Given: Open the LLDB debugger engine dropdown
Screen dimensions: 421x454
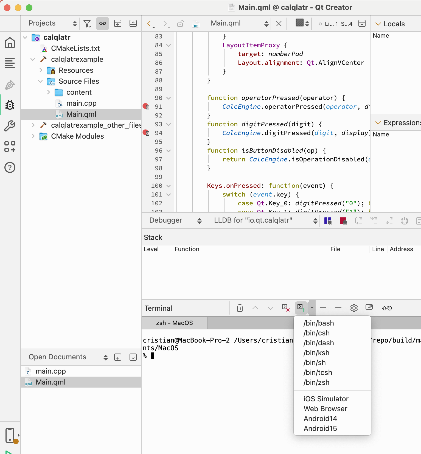Looking at the screenshot, I should coord(265,220).
